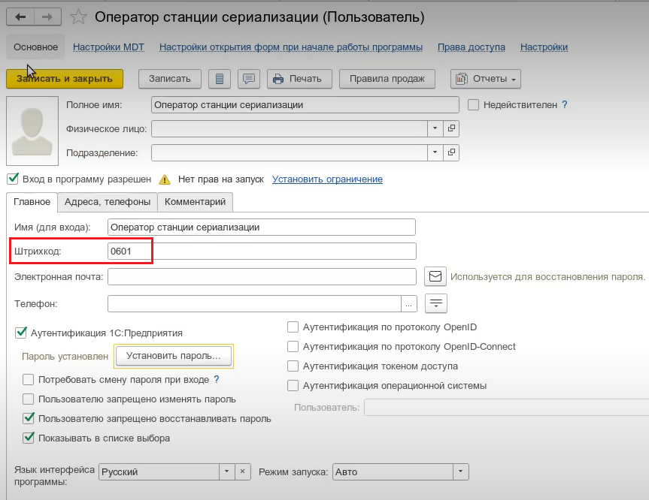649x500 pixels.
Task: Click the forward navigation arrow
Action: click(47, 17)
